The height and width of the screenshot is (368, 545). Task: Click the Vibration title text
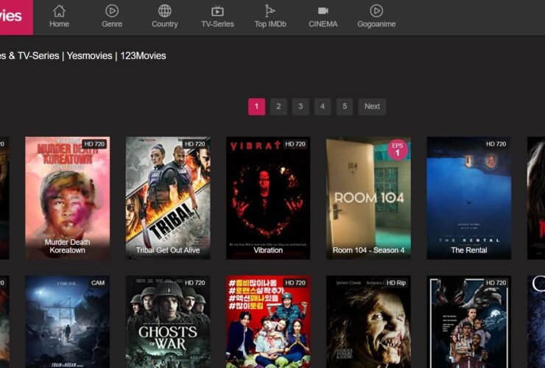[x=268, y=250]
